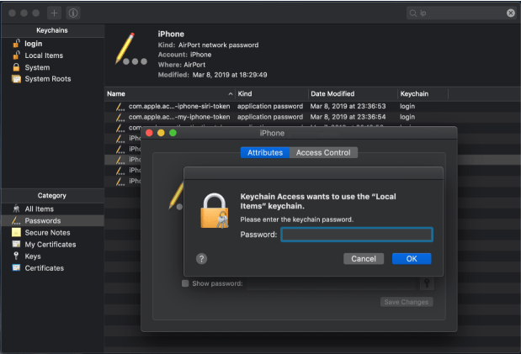This screenshot has height=354, width=521.
Task: Open the Keys category
Action: pos(32,256)
